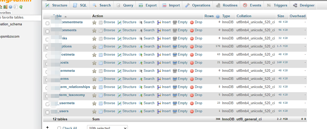Open the term_relationships table link
Image resolution: width=327 pixels, height=129 pixels.
click(75, 87)
